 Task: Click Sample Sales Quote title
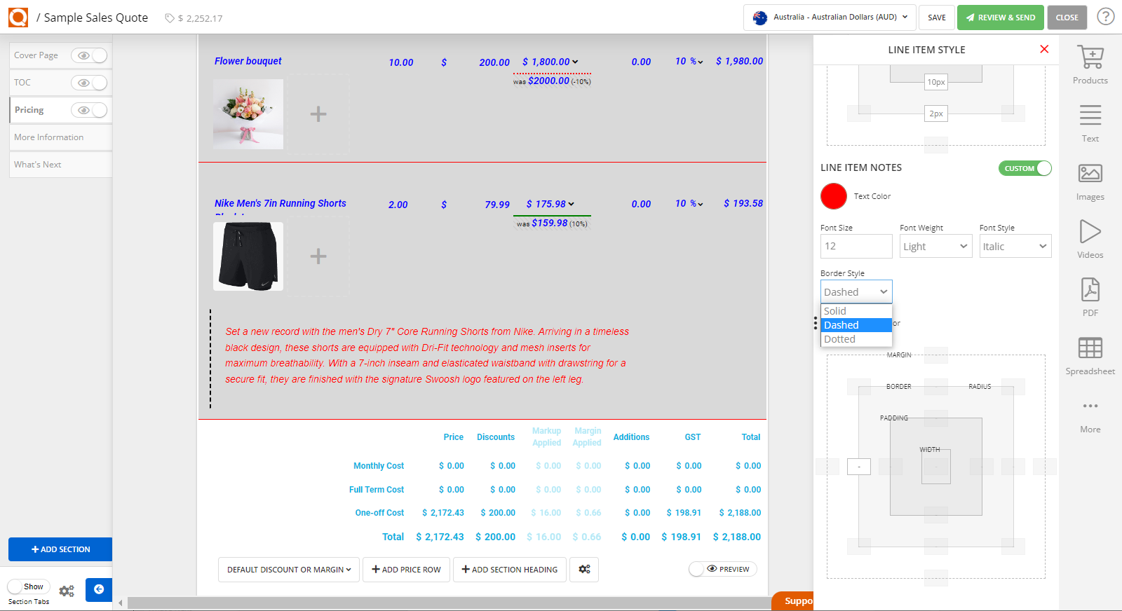coord(96,18)
